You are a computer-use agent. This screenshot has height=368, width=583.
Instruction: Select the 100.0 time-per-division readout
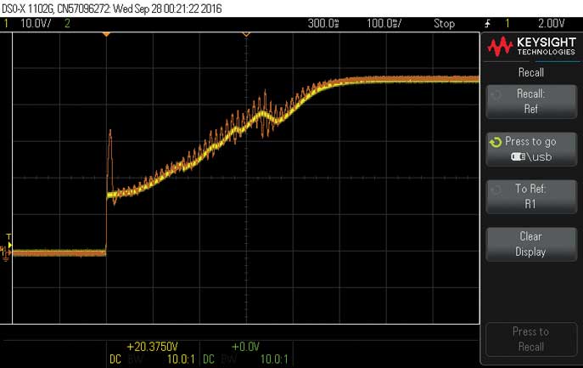(x=384, y=23)
